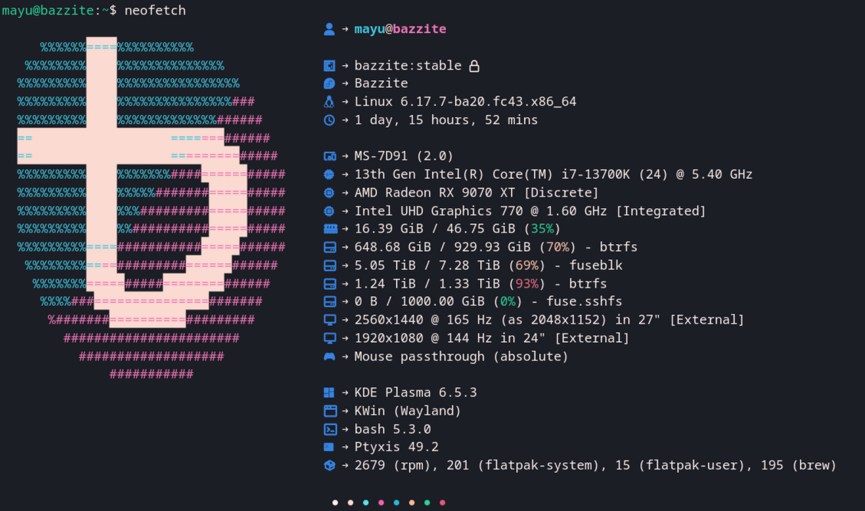Click the 'mayu@bazzite:~$' prompt text
The image size is (865, 511).
(59, 11)
